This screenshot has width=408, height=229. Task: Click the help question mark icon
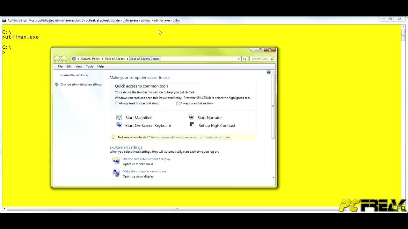(x=268, y=73)
